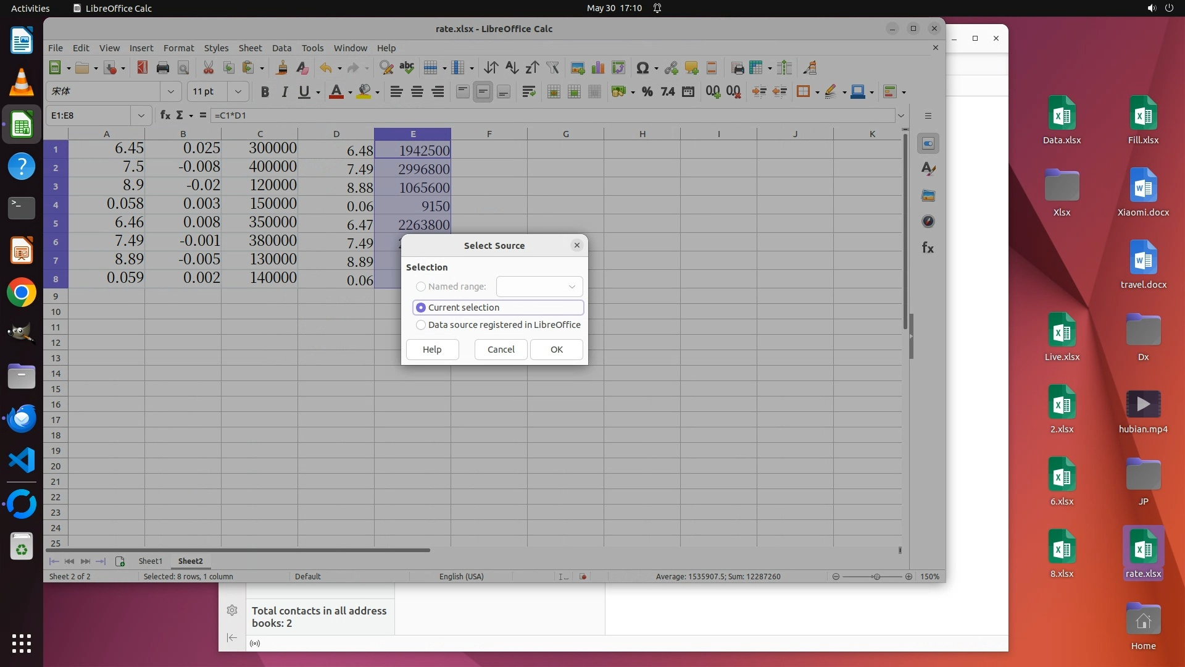
Task: Open the font size dropdown
Action: [238, 91]
